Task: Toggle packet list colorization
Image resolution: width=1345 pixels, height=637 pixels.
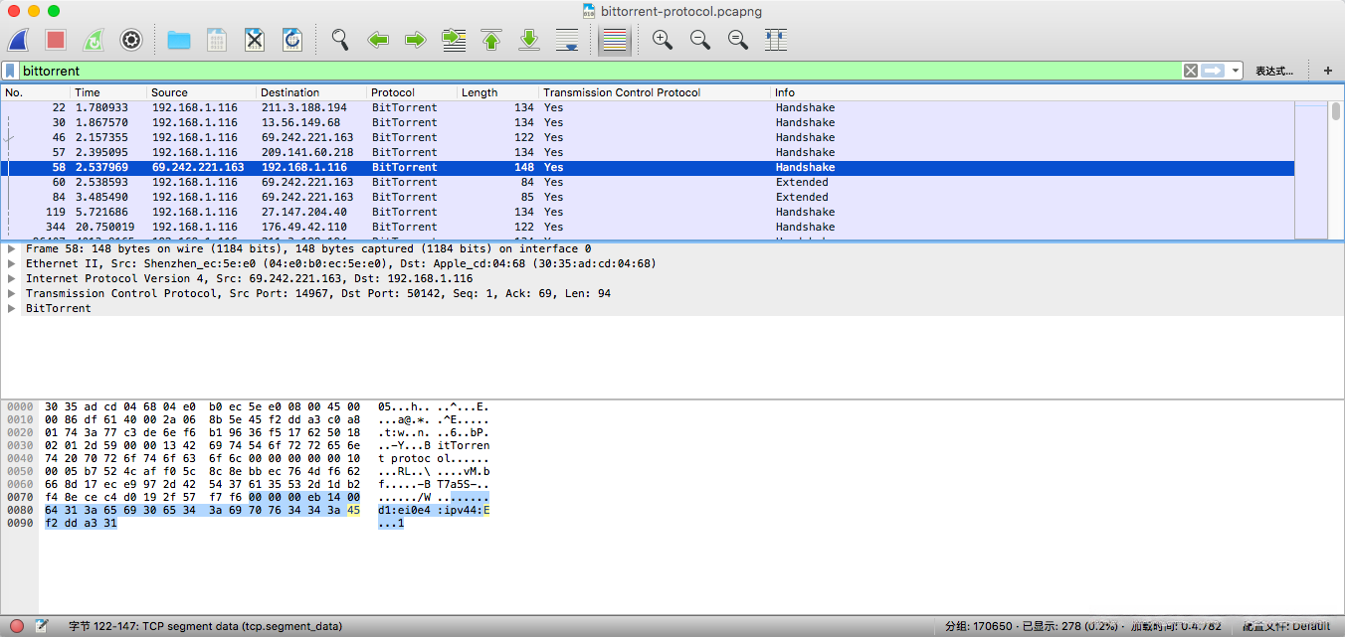Action: (x=615, y=40)
